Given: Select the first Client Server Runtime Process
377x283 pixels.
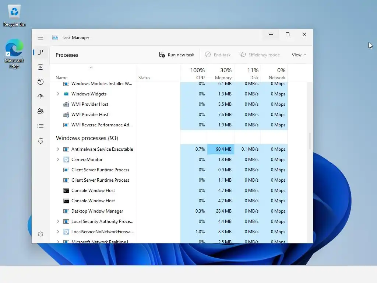Looking at the screenshot, I should tap(169, 170).
